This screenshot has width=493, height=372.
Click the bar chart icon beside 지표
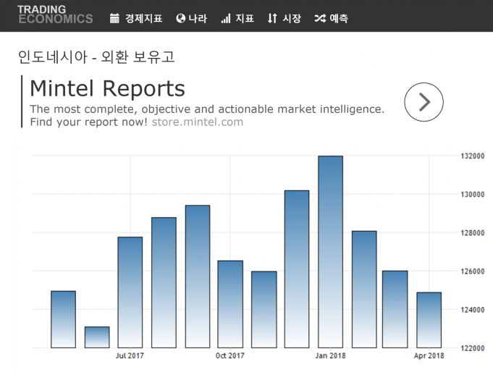[x=226, y=18]
